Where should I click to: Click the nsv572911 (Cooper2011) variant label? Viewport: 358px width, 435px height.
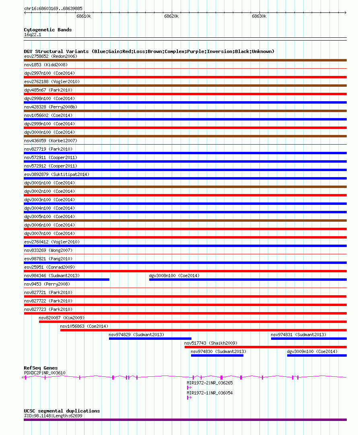(51, 157)
